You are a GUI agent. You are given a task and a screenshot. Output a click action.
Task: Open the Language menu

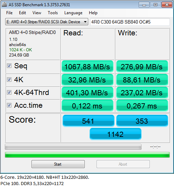pos(73,13)
